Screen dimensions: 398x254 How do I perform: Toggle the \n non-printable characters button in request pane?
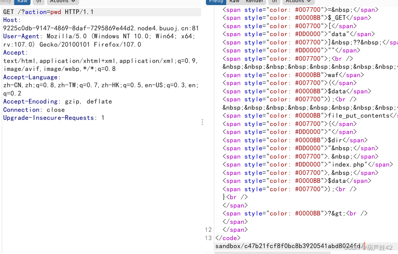(x=38, y=1)
